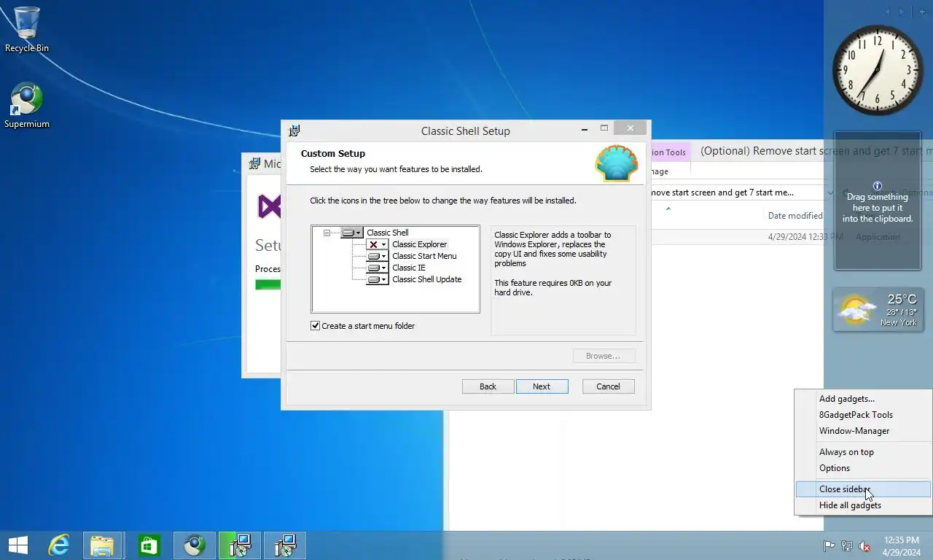Click the sidebar add gadget plus icon
933x560 pixels.
click(922, 12)
